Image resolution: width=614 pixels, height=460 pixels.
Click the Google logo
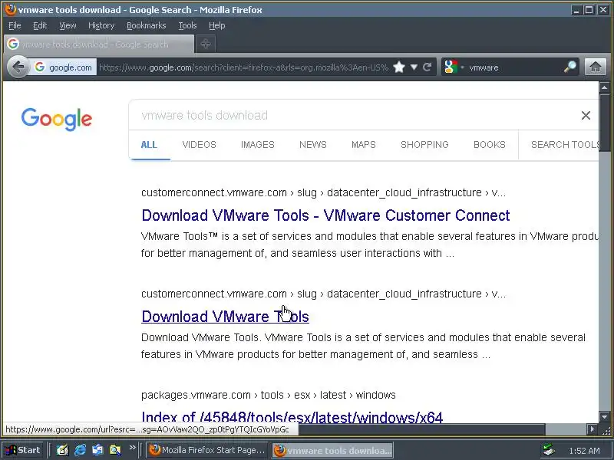coord(57,119)
